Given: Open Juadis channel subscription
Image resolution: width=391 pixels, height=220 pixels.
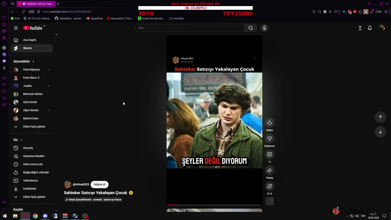Looking at the screenshot, I should click(32, 86).
